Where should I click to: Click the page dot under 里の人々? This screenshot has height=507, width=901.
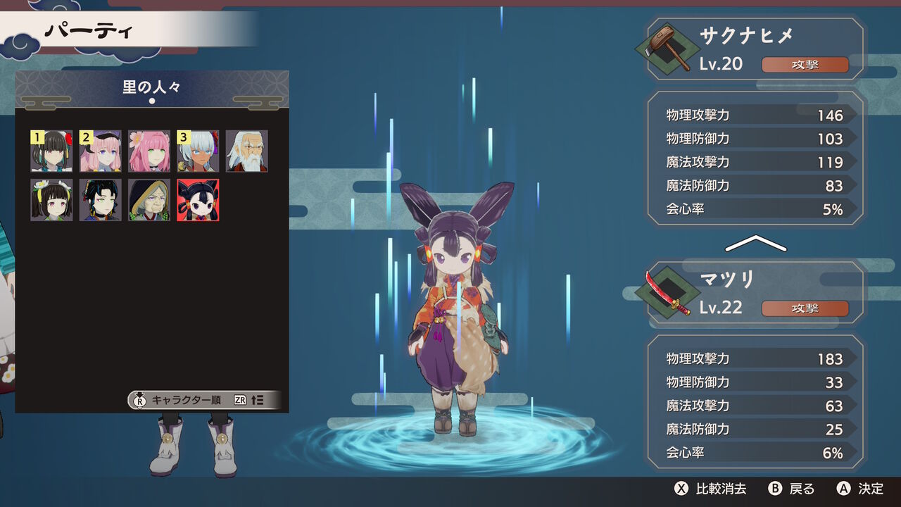click(152, 101)
